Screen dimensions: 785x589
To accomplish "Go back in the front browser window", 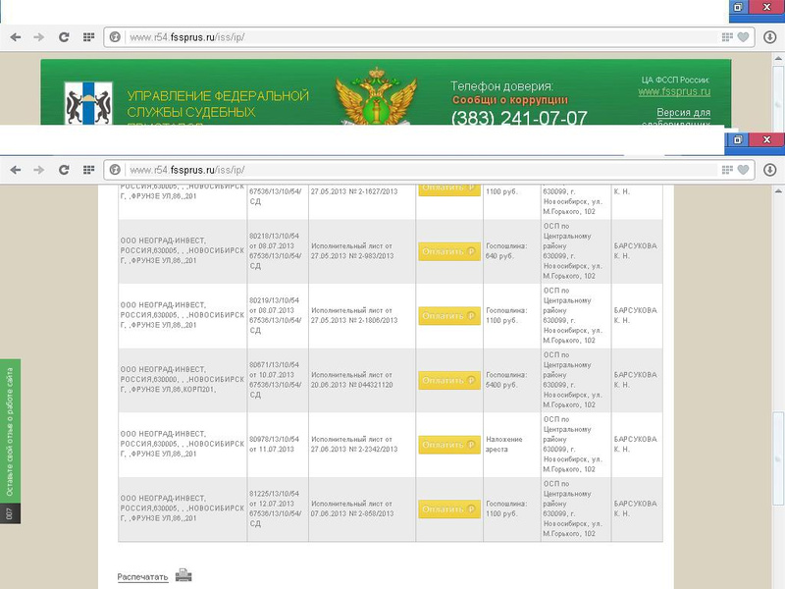I will point(16,170).
